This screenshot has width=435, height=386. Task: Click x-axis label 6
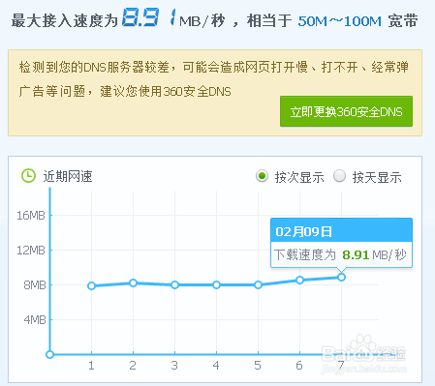[299, 366]
